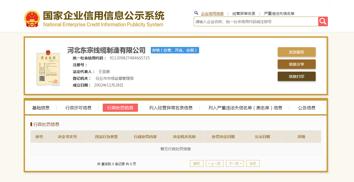This screenshot has width=354, height=182.
Task: Click the 信息分享 button
Action: (x=296, y=64)
